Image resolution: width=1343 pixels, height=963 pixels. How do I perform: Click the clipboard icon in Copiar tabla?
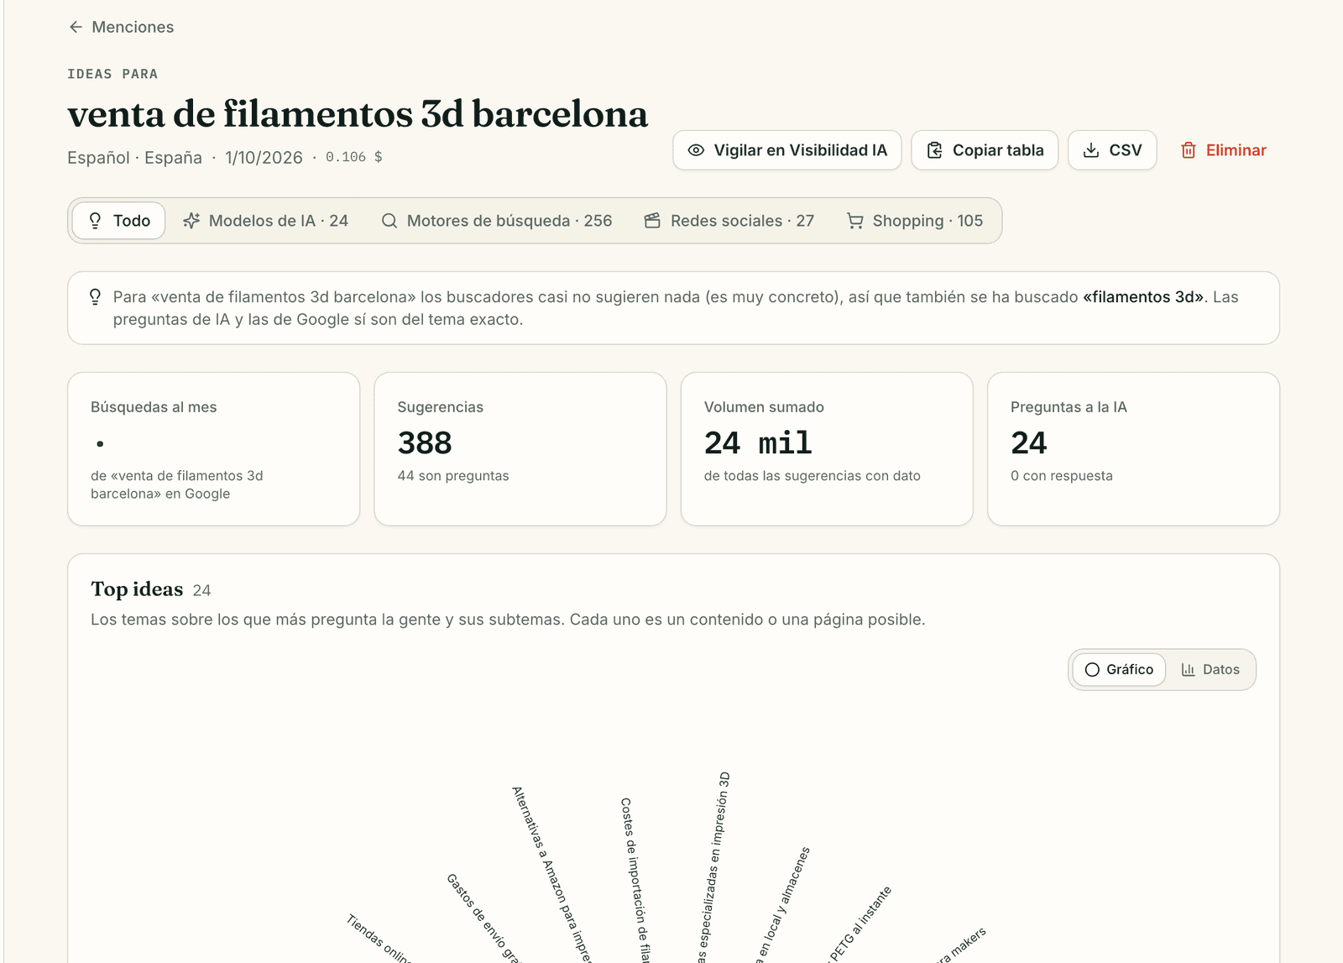tap(934, 150)
